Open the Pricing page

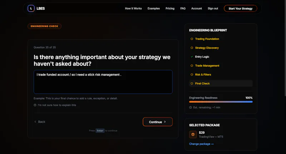click(170, 9)
